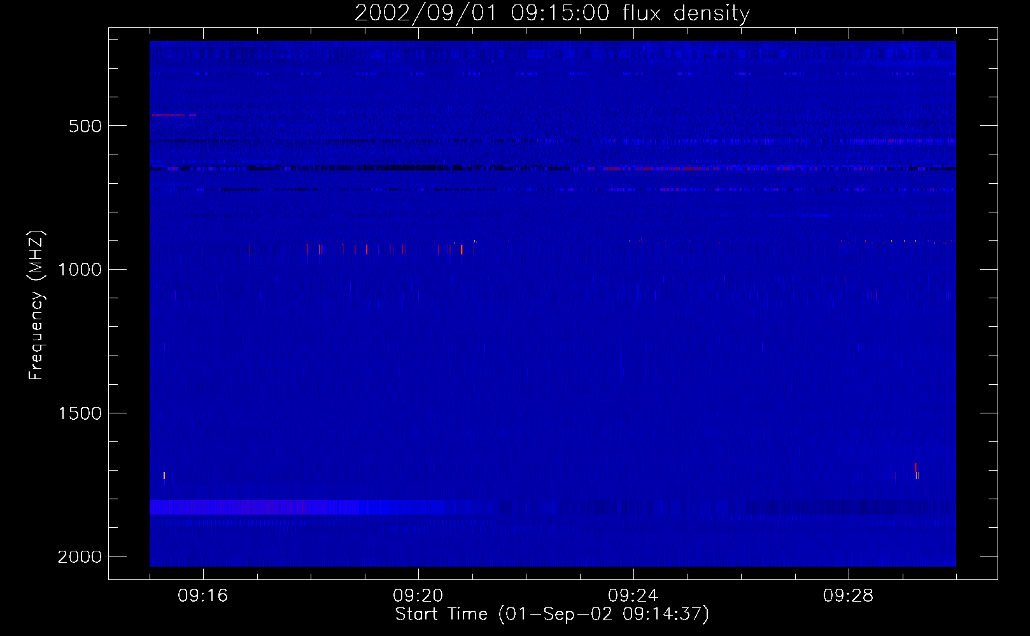Image resolution: width=1030 pixels, height=636 pixels.
Task: Click the 'Start Time (01-Sep-02 09:14:37)' label
Action: pyautogui.click(x=552, y=614)
